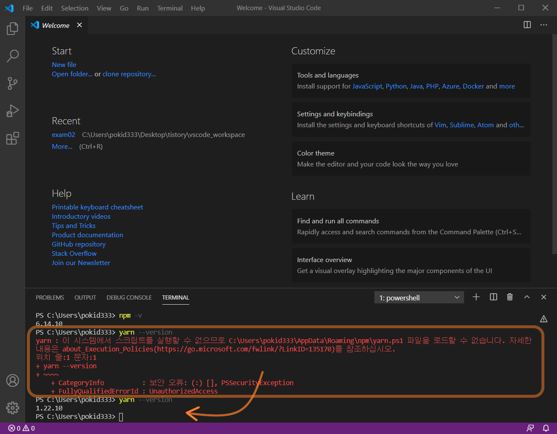This screenshot has width=557, height=434.
Task: Click the warning triangle in terminal
Action: click(x=544, y=319)
